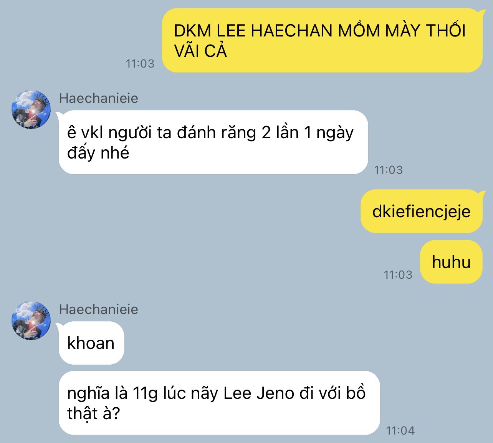Tap the words "MỒM MÀY THỐI" in the yellow bubble
The image size is (493, 443).
[402, 30]
